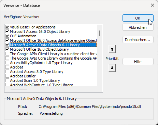Select Acrobat Scan 1.0 Type Library text
Image resolution: width=158 pixels, height=125 pixels.
point(35,80)
